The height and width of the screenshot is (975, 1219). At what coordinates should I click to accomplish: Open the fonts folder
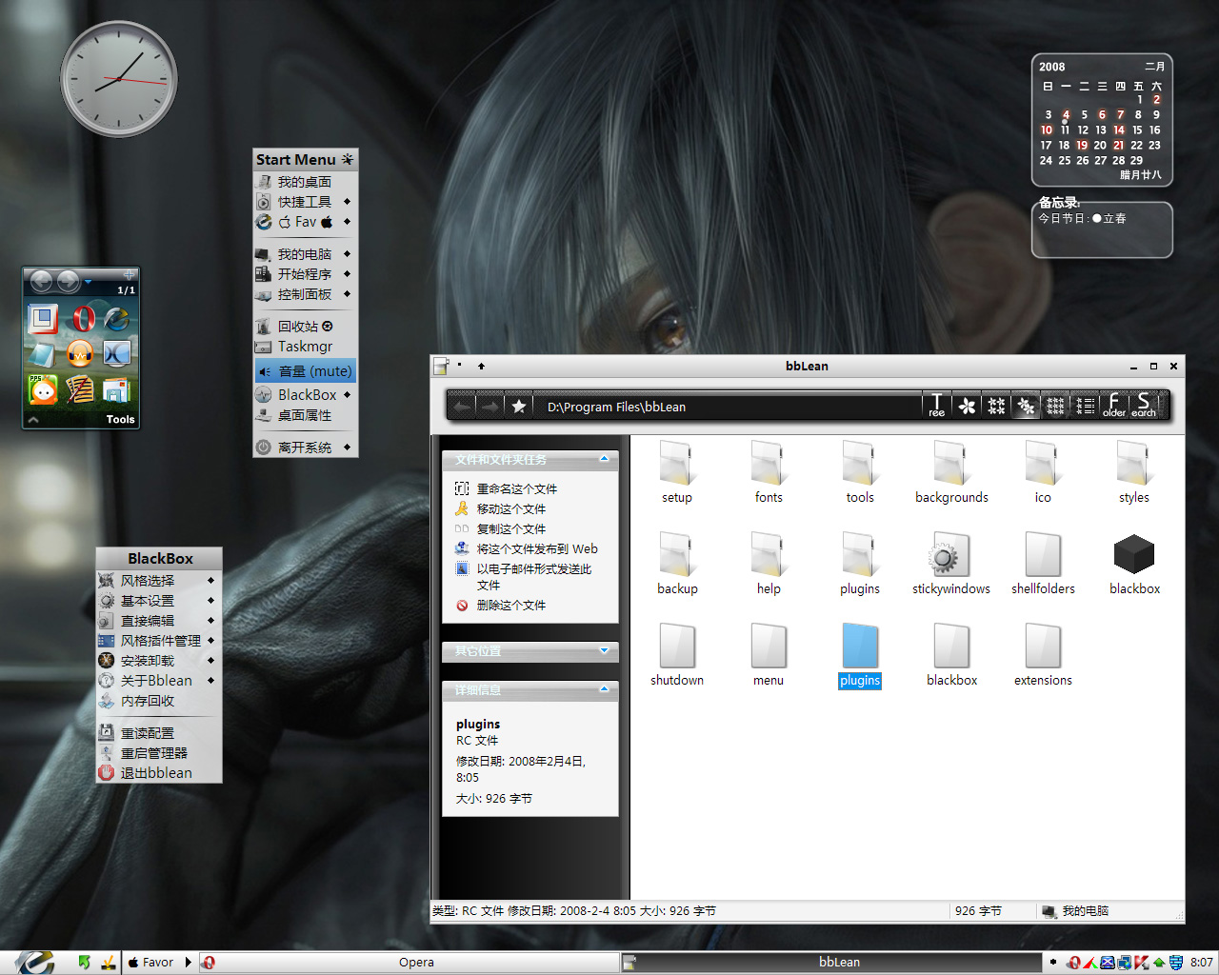(769, 472)
